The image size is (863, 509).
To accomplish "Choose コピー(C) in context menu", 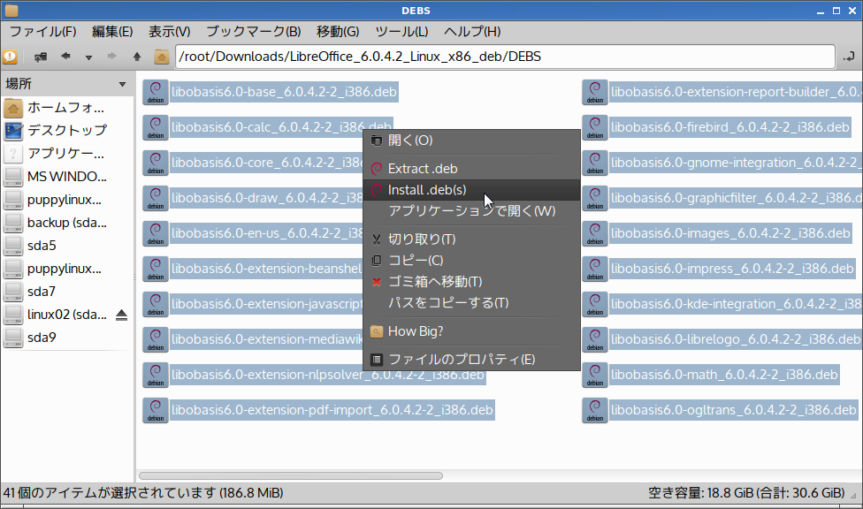I will pyautogui.click(x=471, y=261).
